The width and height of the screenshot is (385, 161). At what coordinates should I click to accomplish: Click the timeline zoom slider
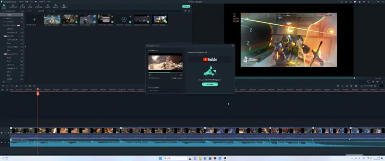pos(368,86)
